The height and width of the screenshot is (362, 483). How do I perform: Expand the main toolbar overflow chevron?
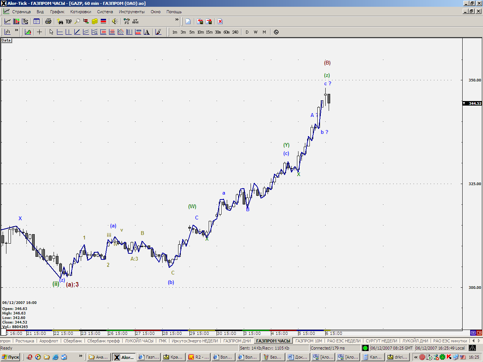(x=177, y=20)
